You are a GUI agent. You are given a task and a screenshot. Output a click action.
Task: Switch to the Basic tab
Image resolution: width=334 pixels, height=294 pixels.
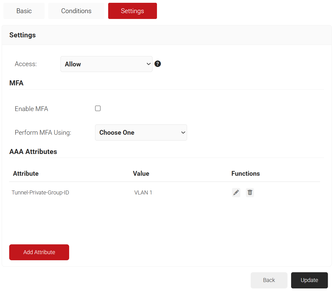(24, 11)
